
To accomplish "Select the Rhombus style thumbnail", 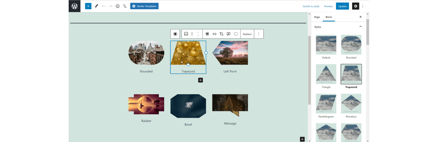I will [351, 104].
